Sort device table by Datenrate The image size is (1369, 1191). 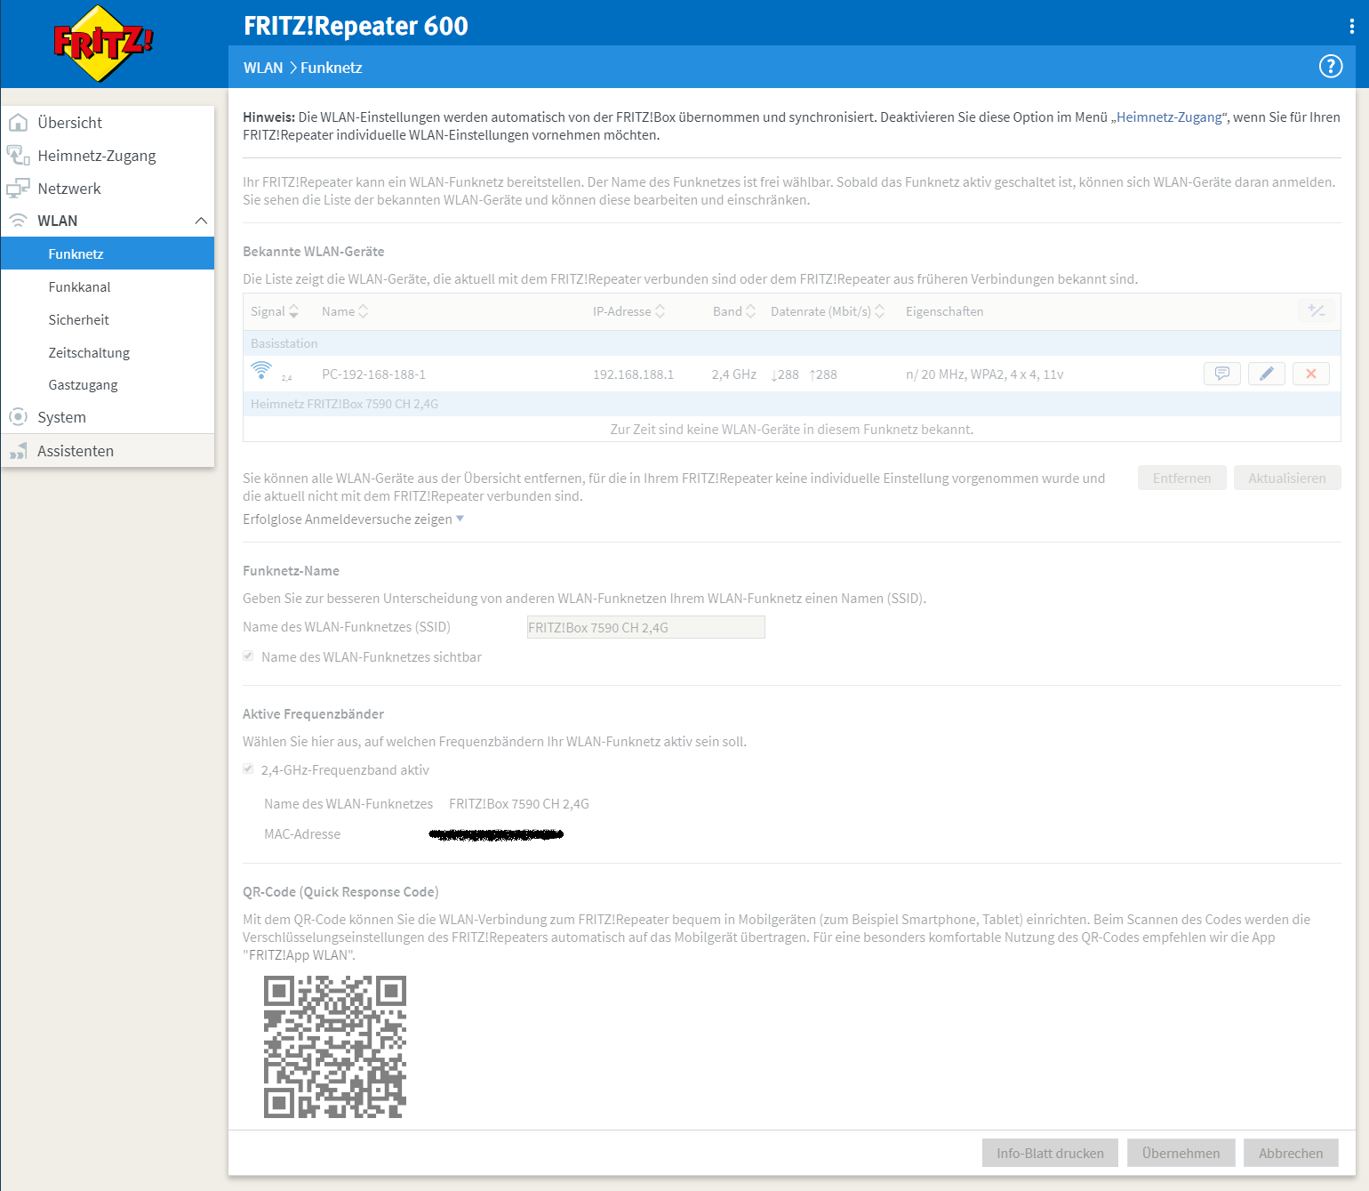pos(828,311)
